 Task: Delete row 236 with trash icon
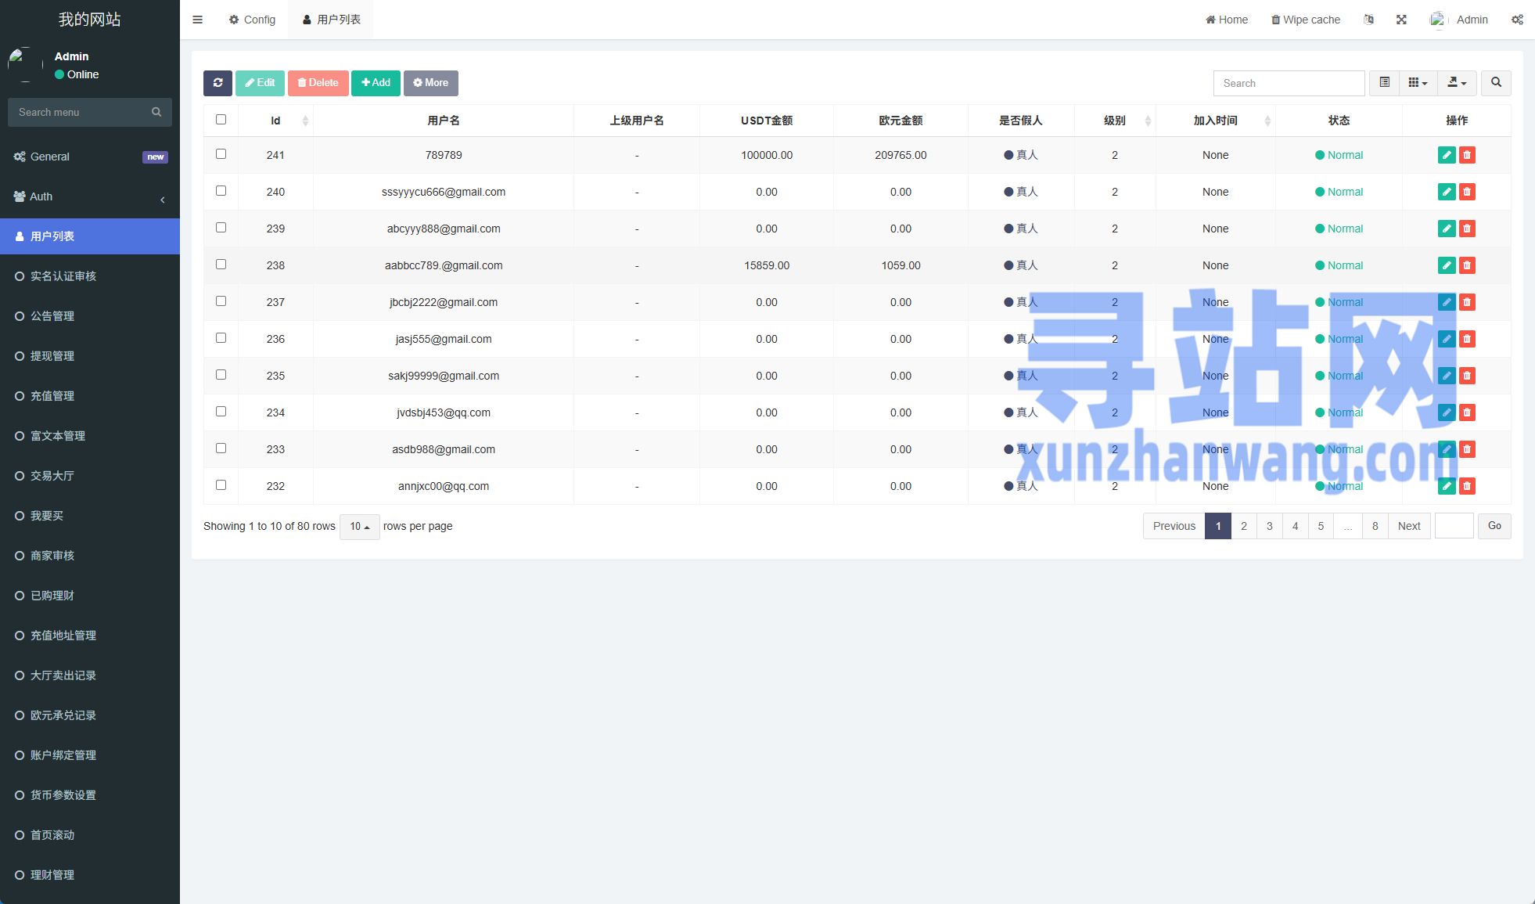pyautogui.click(x=1467, y=339)
